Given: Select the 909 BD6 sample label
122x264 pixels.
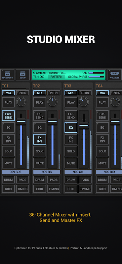Looking at the screenshot, I should [x=15, y=172].
